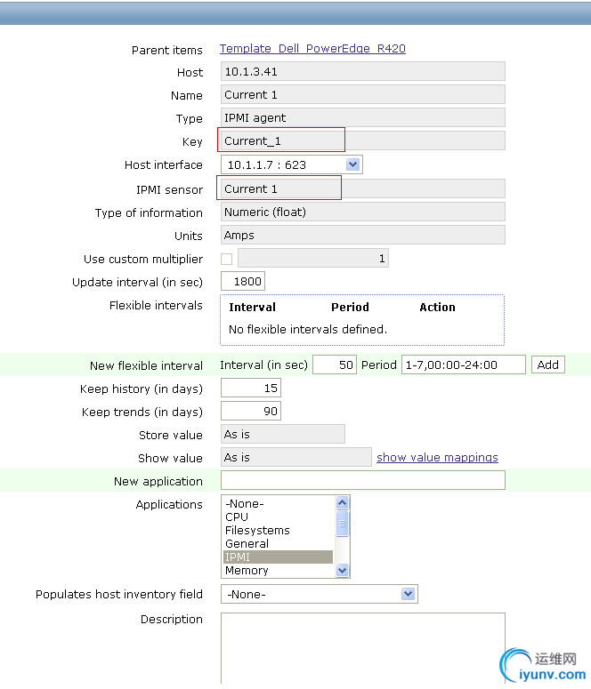Click the flexible interval Period field
591x689 pixels.
pos(464,365)
